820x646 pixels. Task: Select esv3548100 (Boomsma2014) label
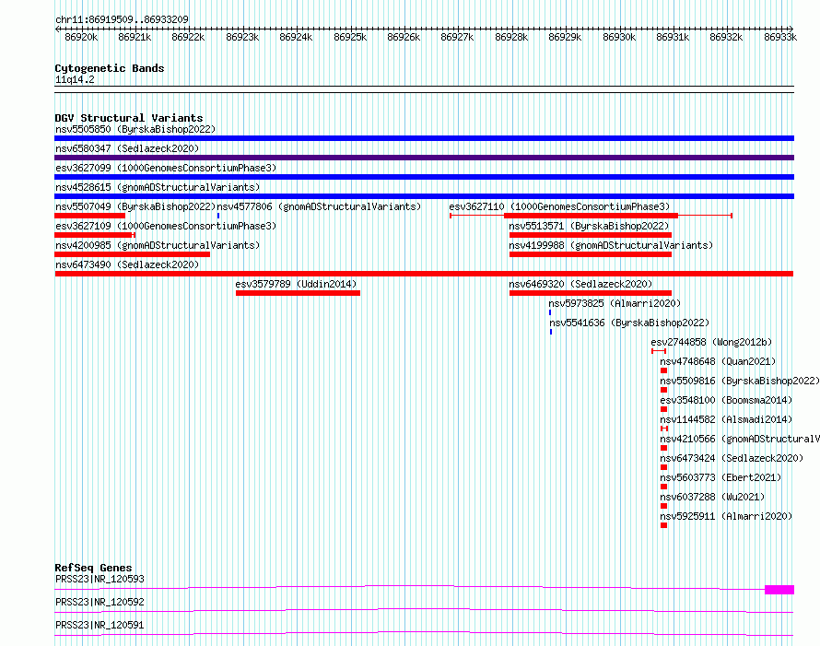click(x=726, y=400)
